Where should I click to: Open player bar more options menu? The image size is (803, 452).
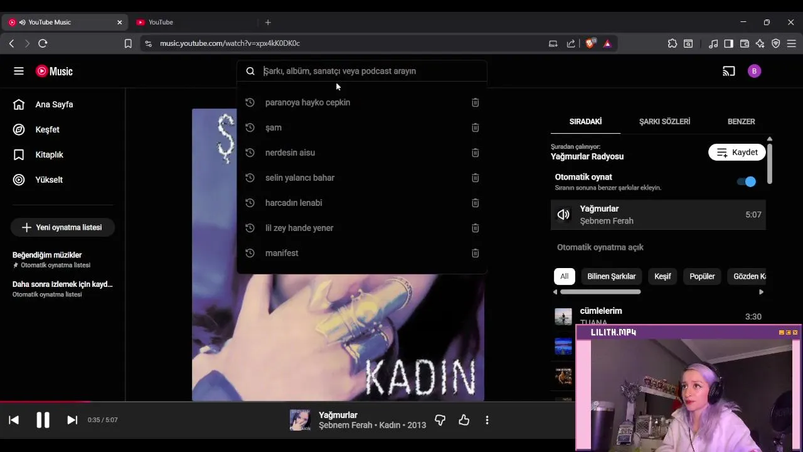[x=487, y=420]
